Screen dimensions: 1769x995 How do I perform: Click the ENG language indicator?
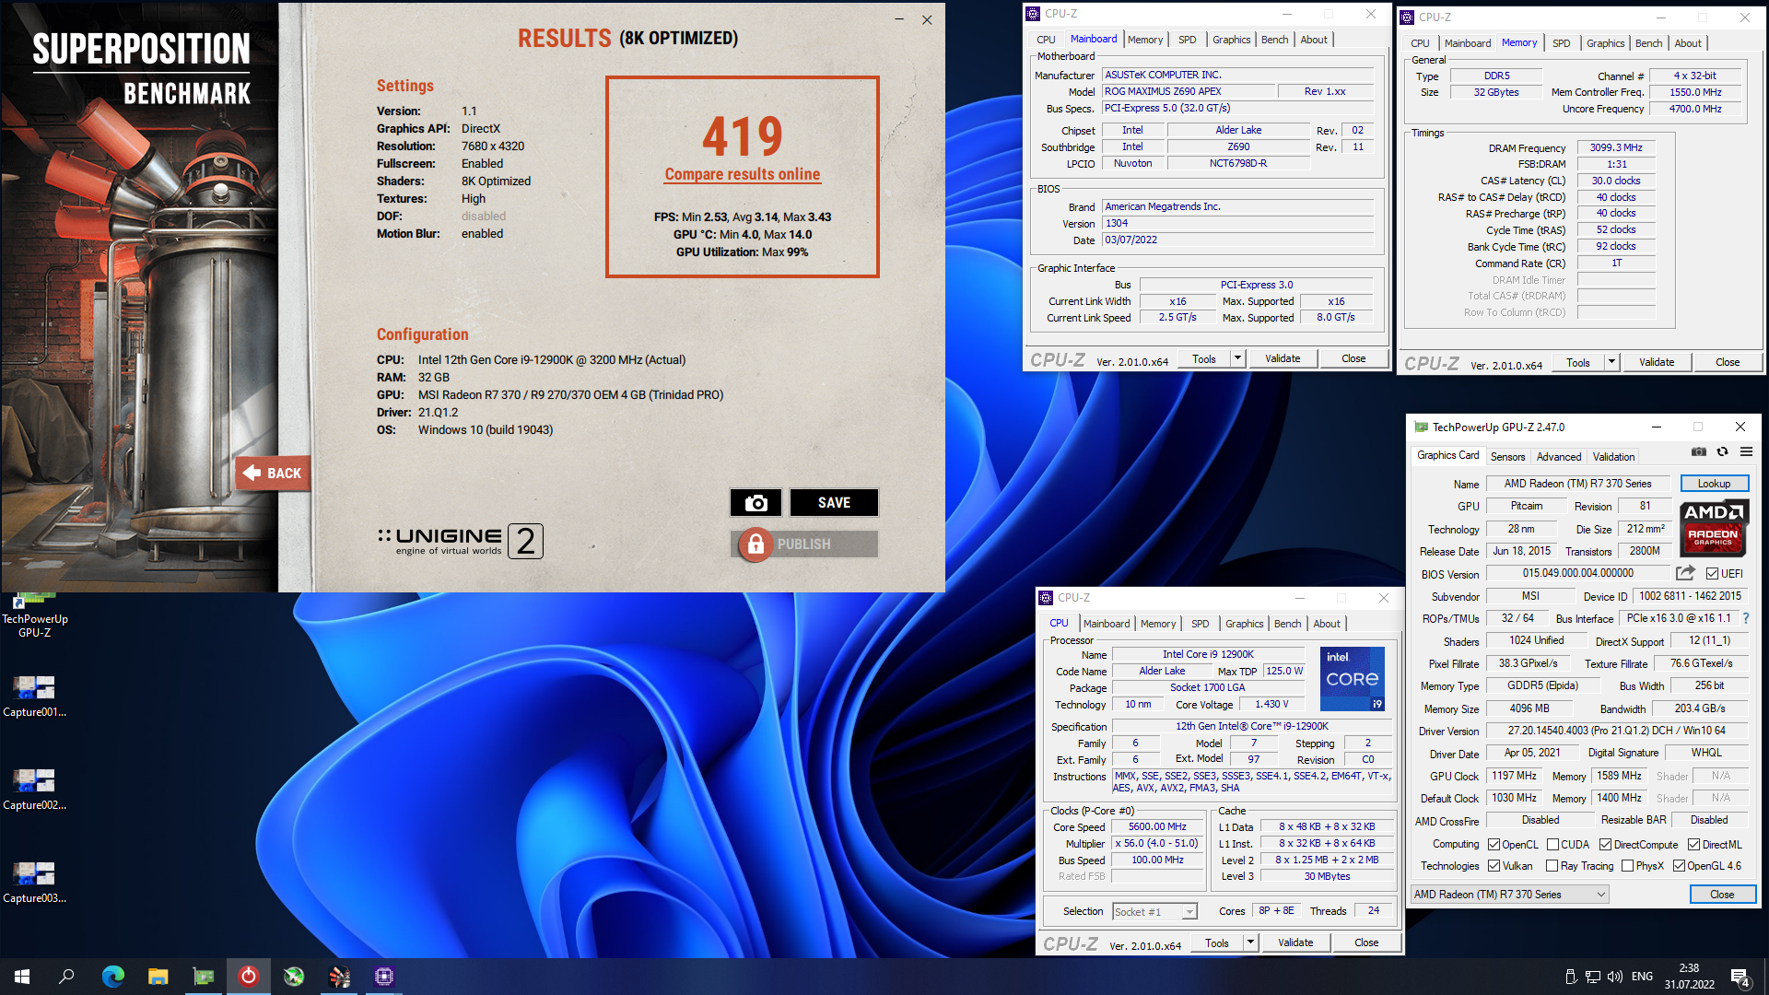(x=1642, y=977)
